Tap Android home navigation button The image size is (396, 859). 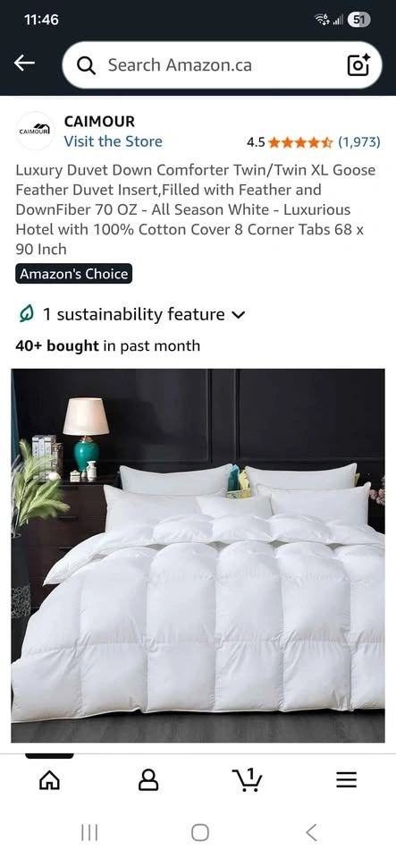coord(199,833)
